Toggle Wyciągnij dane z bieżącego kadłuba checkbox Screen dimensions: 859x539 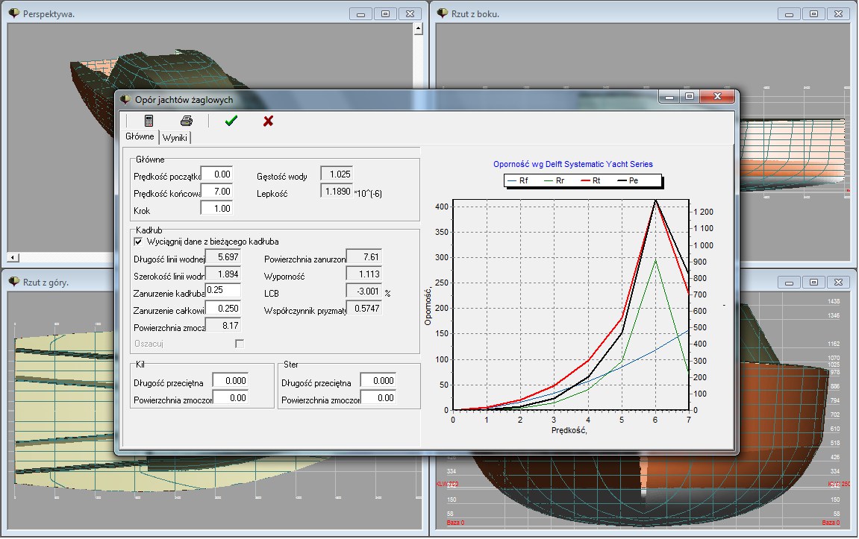[x=137, y=242]
